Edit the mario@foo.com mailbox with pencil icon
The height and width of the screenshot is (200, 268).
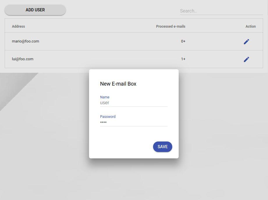coord(246,42)
